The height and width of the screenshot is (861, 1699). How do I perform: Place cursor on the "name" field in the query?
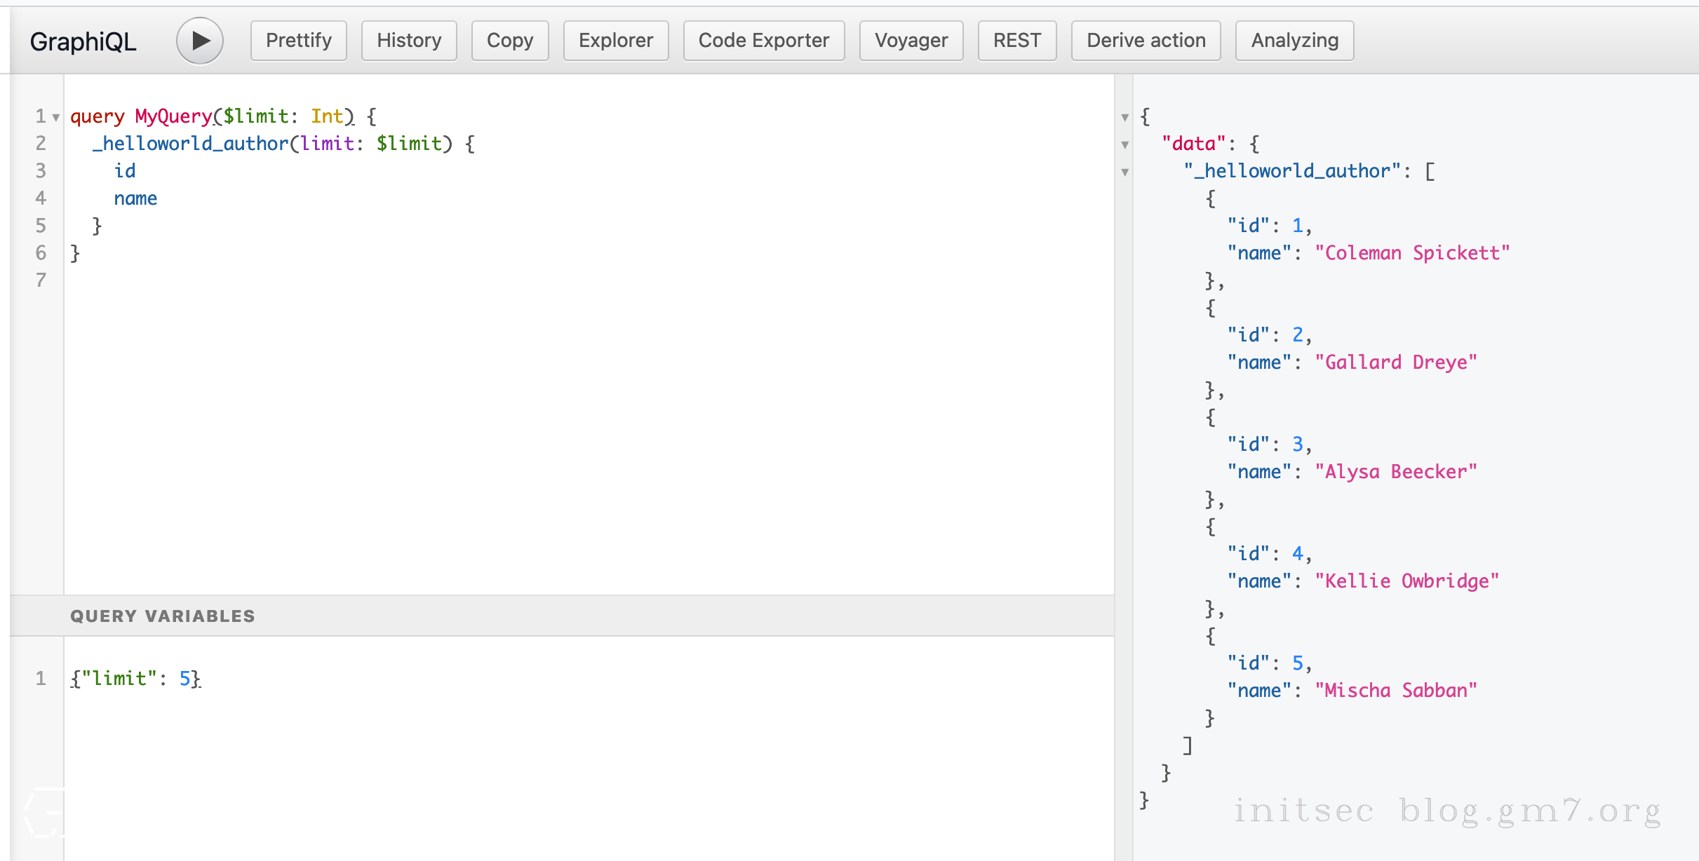click(135, 198)
